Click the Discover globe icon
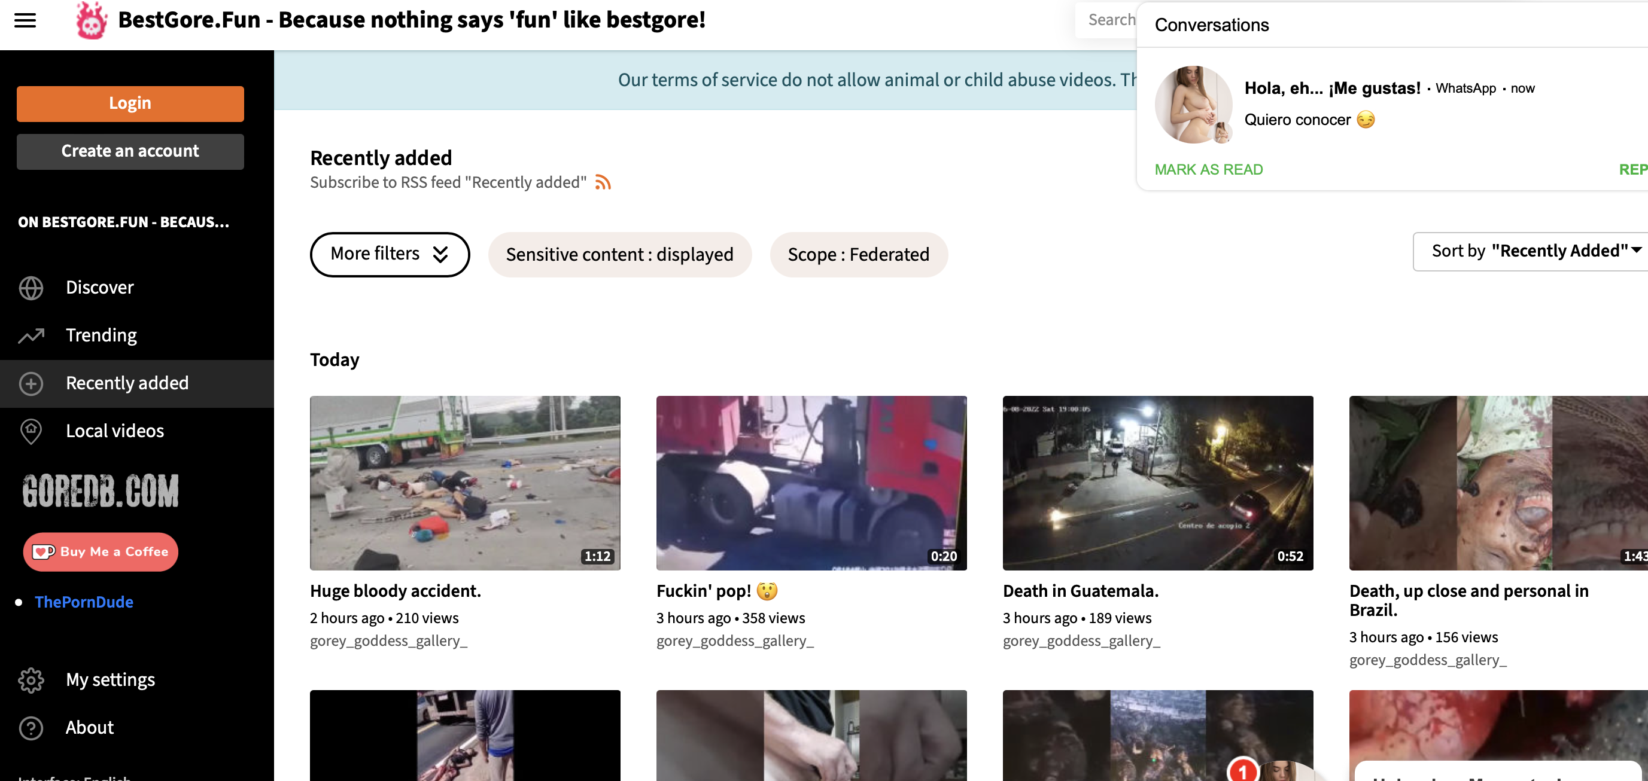Screen dimensions: 1648x781 coord(31,288)
